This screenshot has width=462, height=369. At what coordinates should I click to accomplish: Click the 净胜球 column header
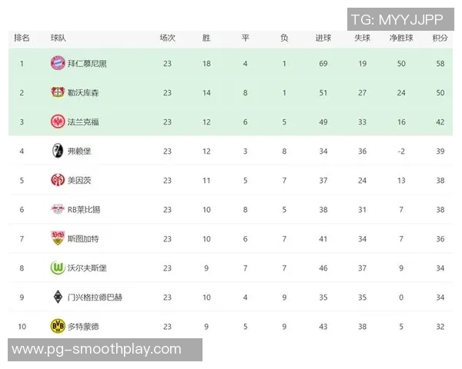401,37
